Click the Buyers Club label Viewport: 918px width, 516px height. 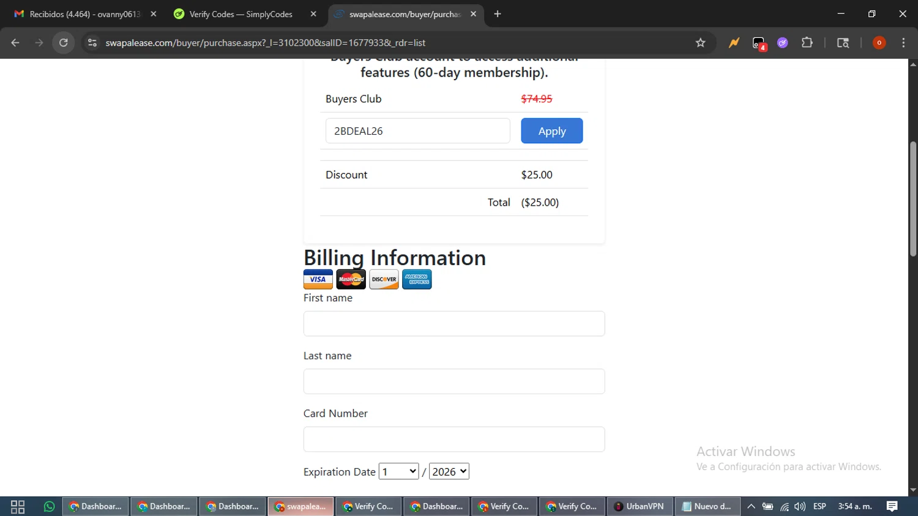[353, 99]
